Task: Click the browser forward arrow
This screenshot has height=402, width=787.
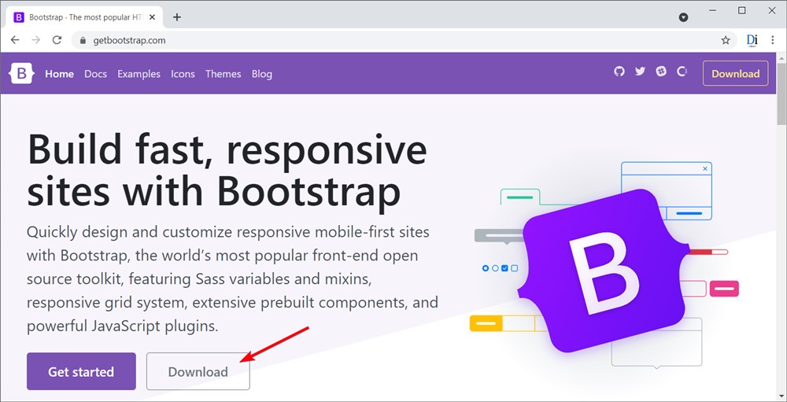Action: [x=35, y=40]
